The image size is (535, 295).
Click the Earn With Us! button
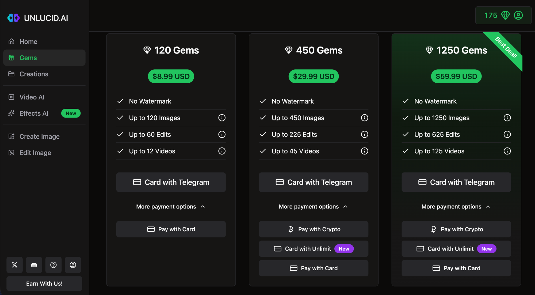click(44, 283)
